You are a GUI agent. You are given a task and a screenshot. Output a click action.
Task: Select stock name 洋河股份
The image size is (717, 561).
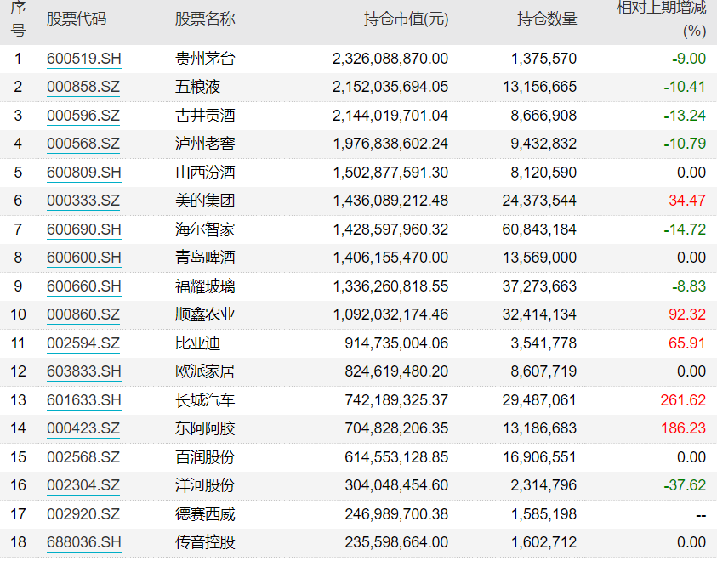[205, 485]
